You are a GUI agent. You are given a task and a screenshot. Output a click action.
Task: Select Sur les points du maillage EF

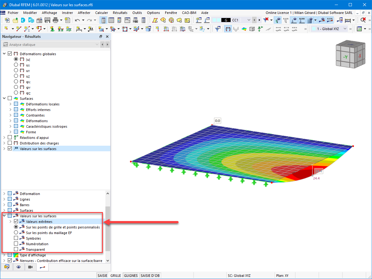pyautogui.click(x=16, y=233)
